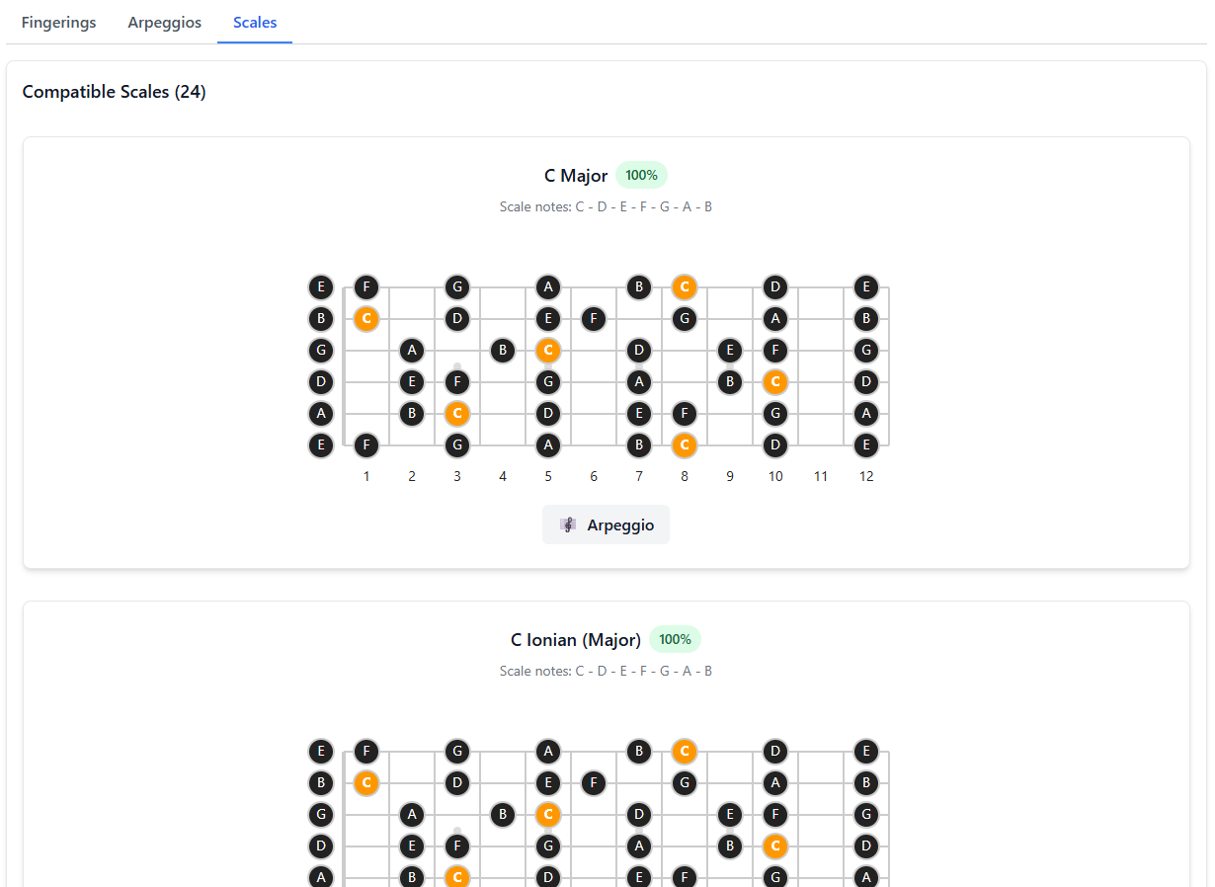Click orange C at fret 1, C Ionian fretboard

tap(366, 783)
